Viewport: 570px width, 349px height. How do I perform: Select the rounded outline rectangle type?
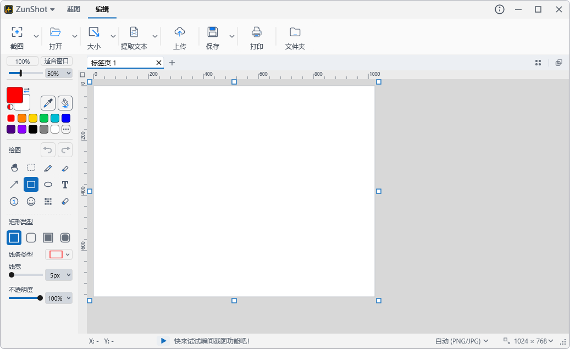pos(31,238)
